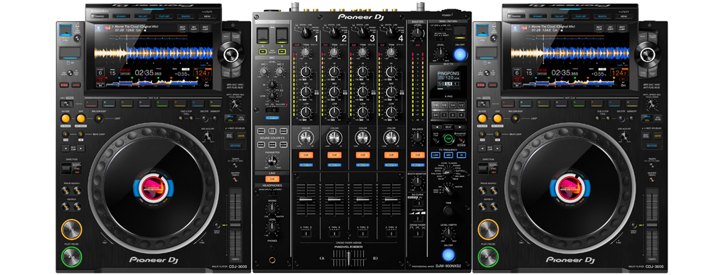Viewport: 711px width, 275px height.
Task: Tap BEAT LOOP on the right deck touchscreen
Action: click(599, 28)
